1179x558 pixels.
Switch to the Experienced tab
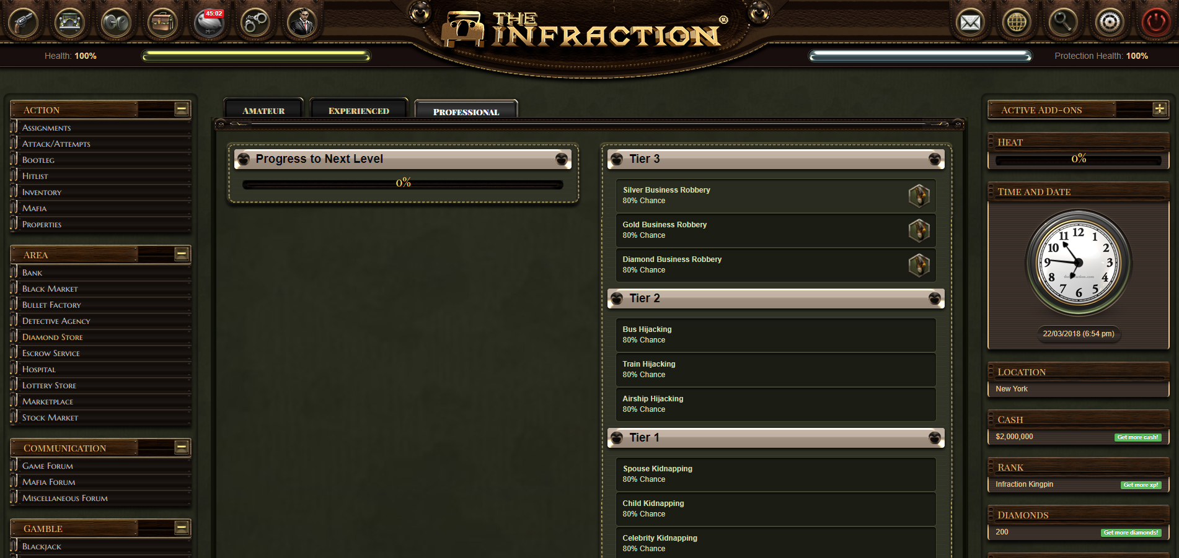359,109
